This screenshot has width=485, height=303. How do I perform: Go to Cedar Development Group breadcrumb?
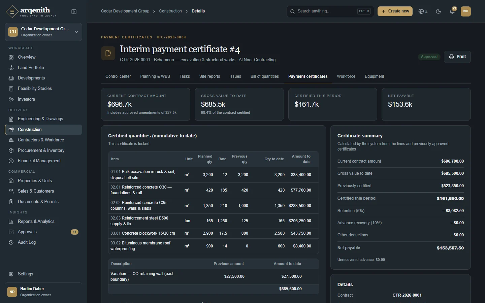[125, 11]
